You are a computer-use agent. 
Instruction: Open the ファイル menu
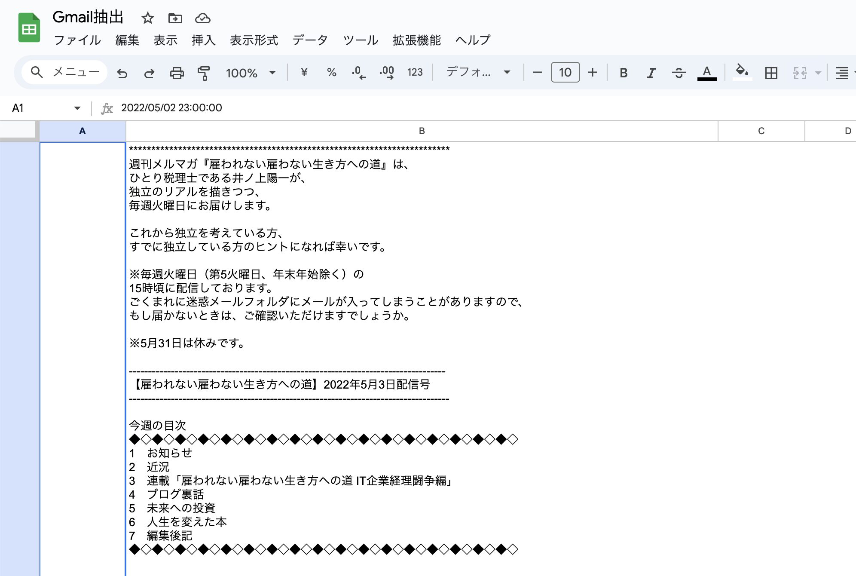[77, 40]
